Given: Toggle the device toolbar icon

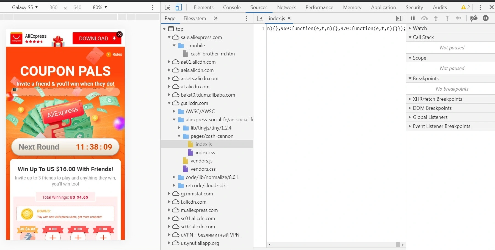Looking at the screenshot, I should tap(179, 7).
